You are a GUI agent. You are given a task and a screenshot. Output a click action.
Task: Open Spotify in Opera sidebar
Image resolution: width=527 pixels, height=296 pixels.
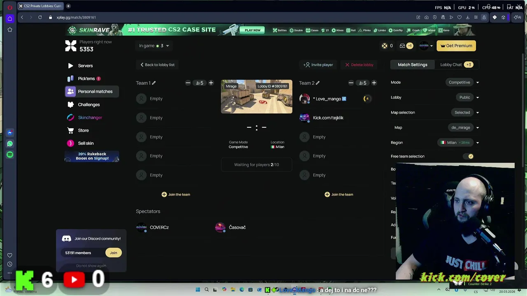point(10,155)
